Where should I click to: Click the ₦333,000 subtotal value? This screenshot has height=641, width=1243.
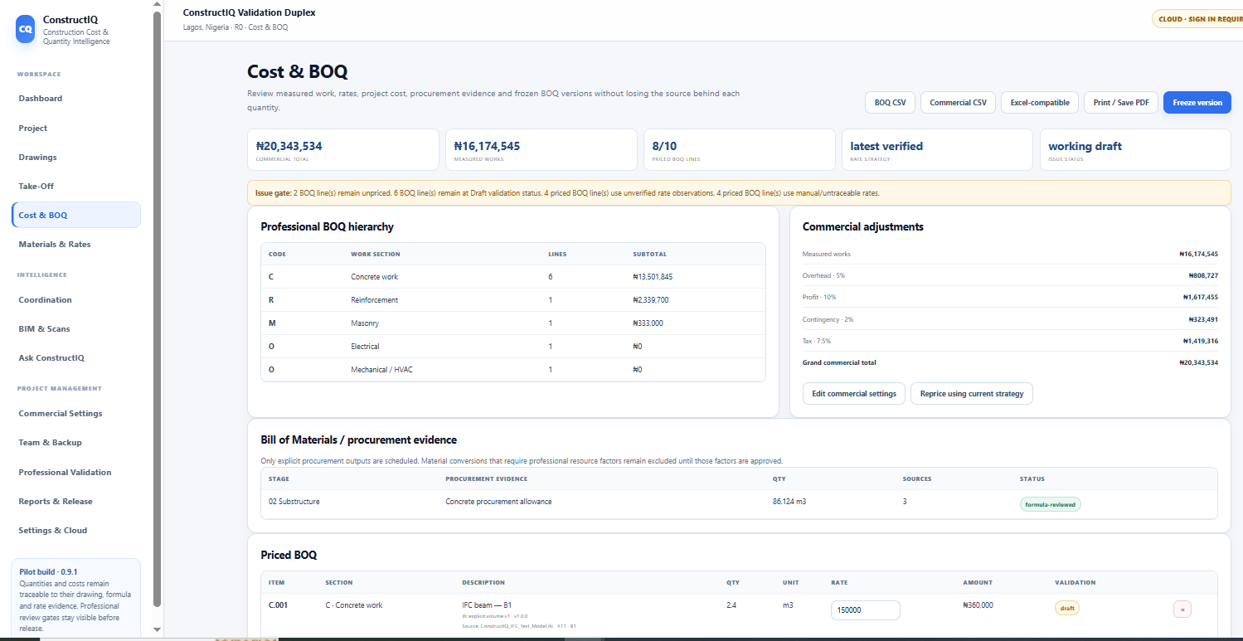648,323
